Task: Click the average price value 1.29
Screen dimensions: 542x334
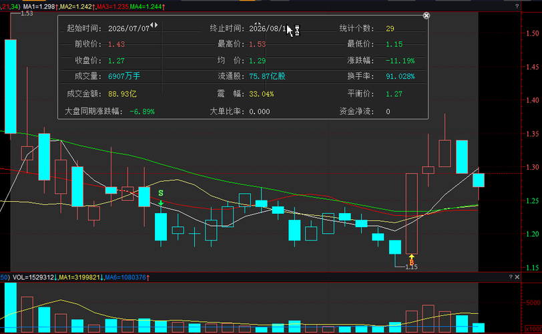Action: click(x=257, y=61)
